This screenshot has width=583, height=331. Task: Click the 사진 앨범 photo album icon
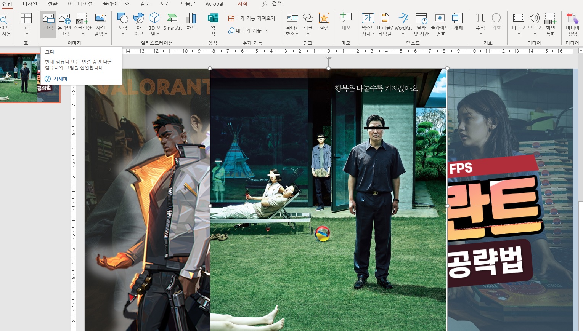pyautogui.click(x=100, y=18)
